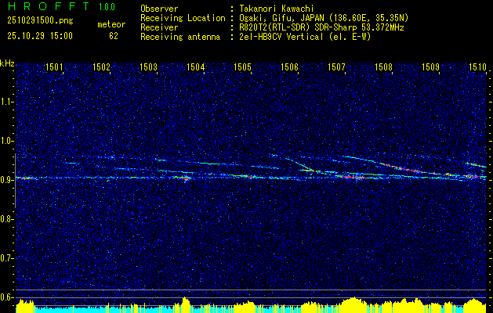The image size is (493, 313).
Task: Click the sloping red trail near 1508
Action: (x=402, y=168)
